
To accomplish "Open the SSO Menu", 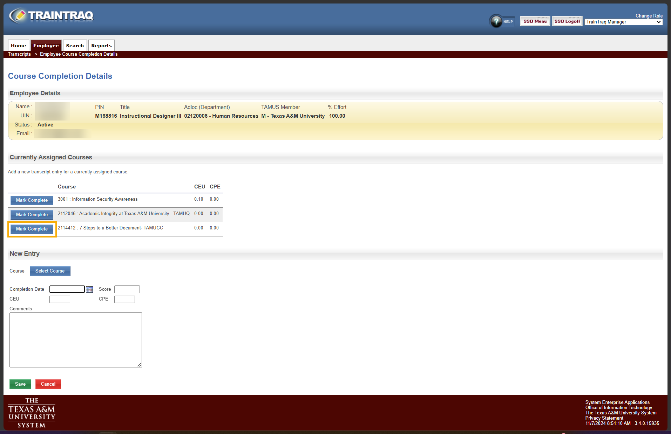I will pos(534,21).
